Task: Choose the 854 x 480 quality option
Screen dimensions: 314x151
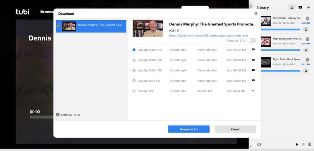Action: [x=134, y=80]
